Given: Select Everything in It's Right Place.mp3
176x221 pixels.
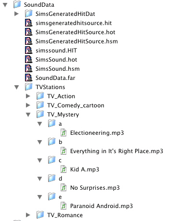Looking at the screenshot, I should 116,151.
